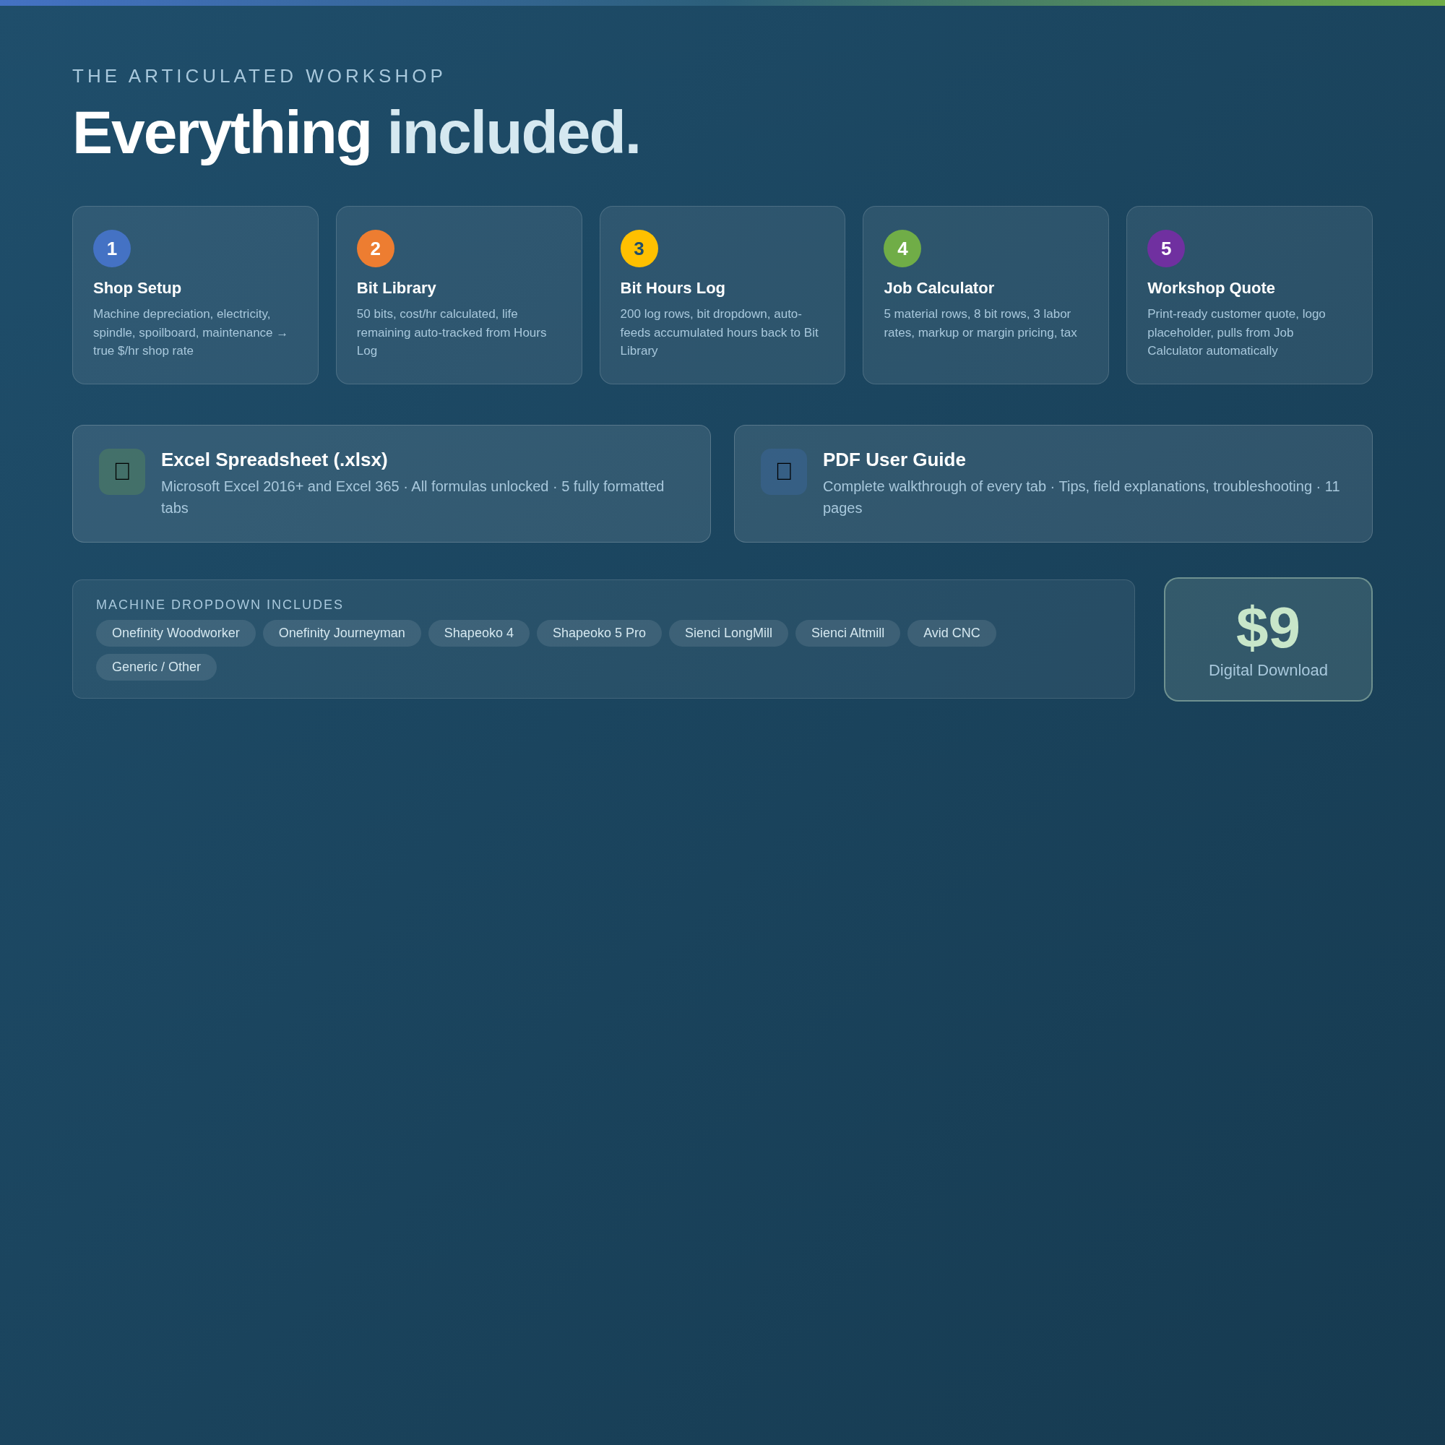
Task: Click the 'Print-ready customer quote' description
Action: click(x=1237, y=332)
